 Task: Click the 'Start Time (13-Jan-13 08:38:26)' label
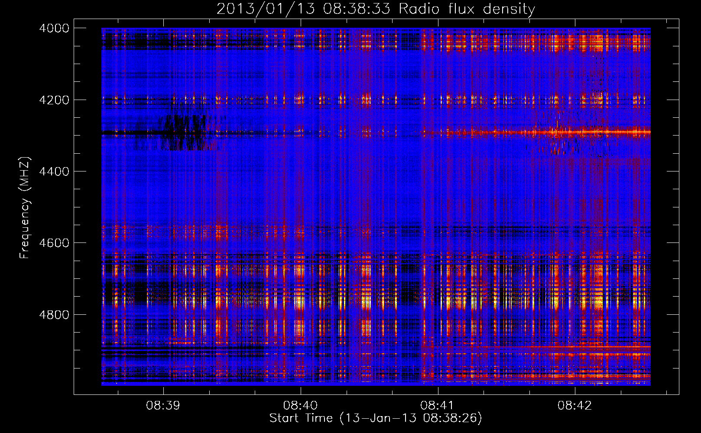click(x=376, y=418)
